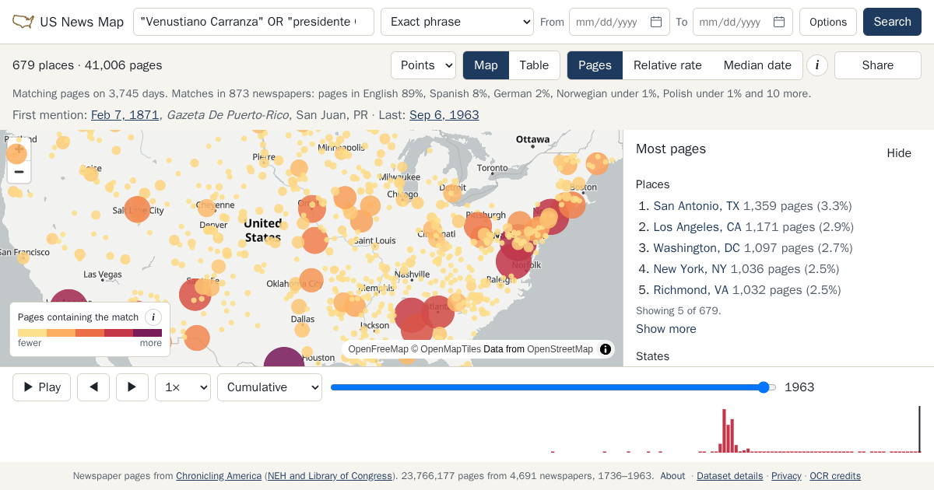This screenshot has width=934, height=490.
Task: Open San Antonio, TX place link
Action: point(697,206)
